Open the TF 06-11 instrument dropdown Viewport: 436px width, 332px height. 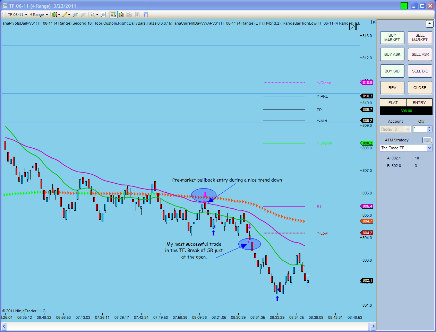pyautogui.click(x=17, y=15)
